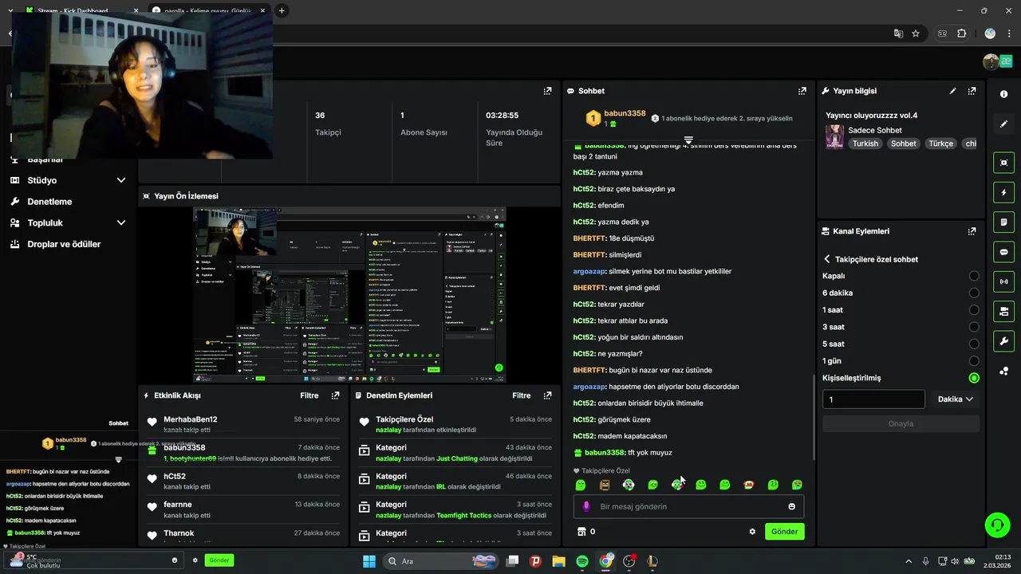Screen dimensions: 1021x574
Task: Click the green Gönder button in chat
Action: pyautogui.click(x=785, y=532)
